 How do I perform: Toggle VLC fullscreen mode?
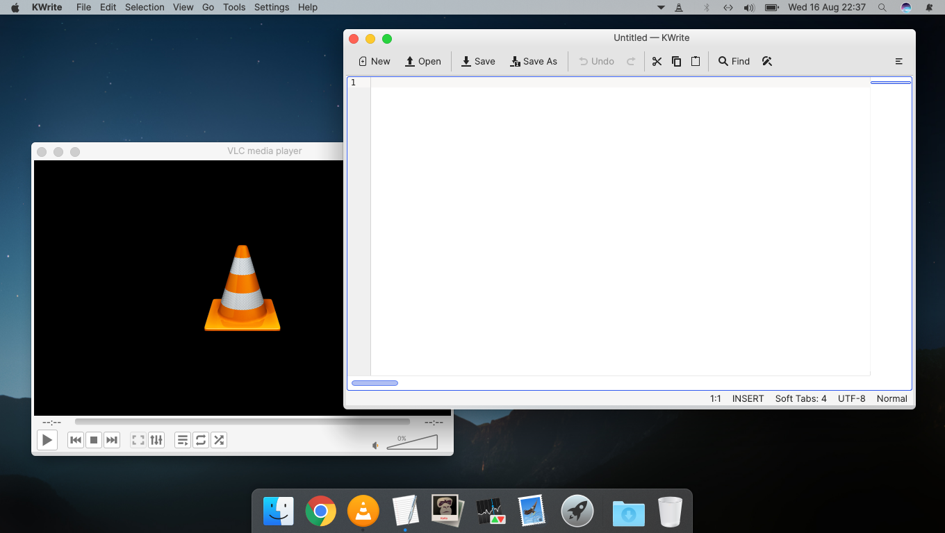pos(138,440)
